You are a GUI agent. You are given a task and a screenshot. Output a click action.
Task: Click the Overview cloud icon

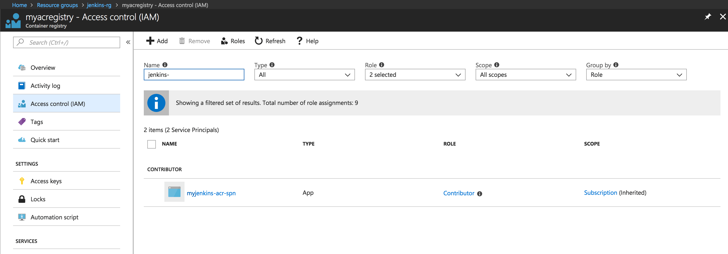point(22,68)
